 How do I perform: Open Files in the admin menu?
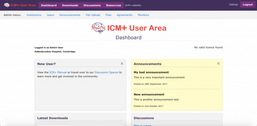click(108, 15)
